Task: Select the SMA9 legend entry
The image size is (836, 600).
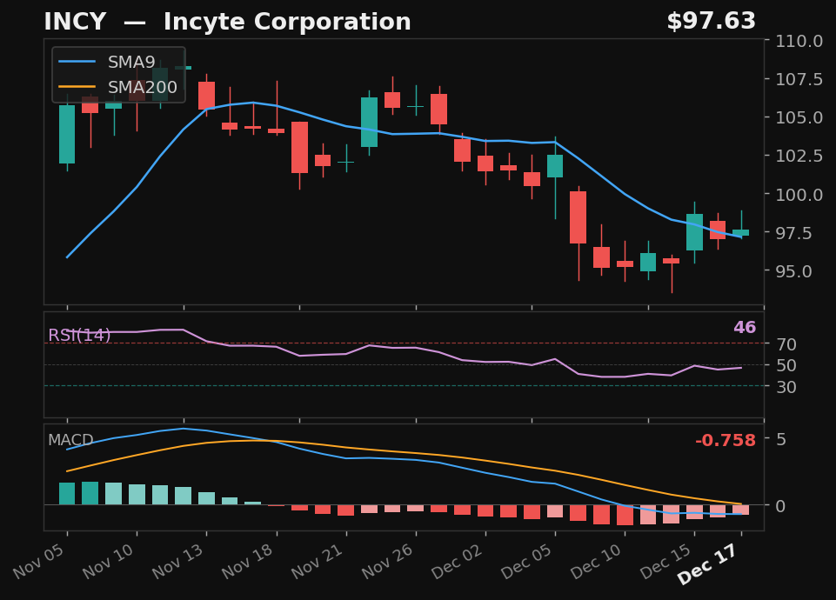Action: coord(118,63)
